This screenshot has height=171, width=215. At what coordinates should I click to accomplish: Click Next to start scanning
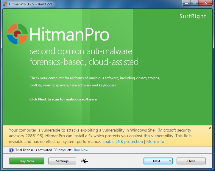pos(156,161)
